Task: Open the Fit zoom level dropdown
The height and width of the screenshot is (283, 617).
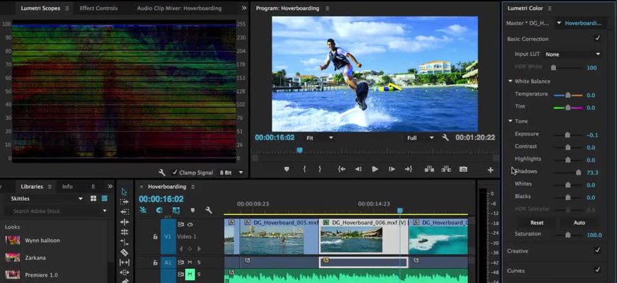Action: click(x=319, y=138)
